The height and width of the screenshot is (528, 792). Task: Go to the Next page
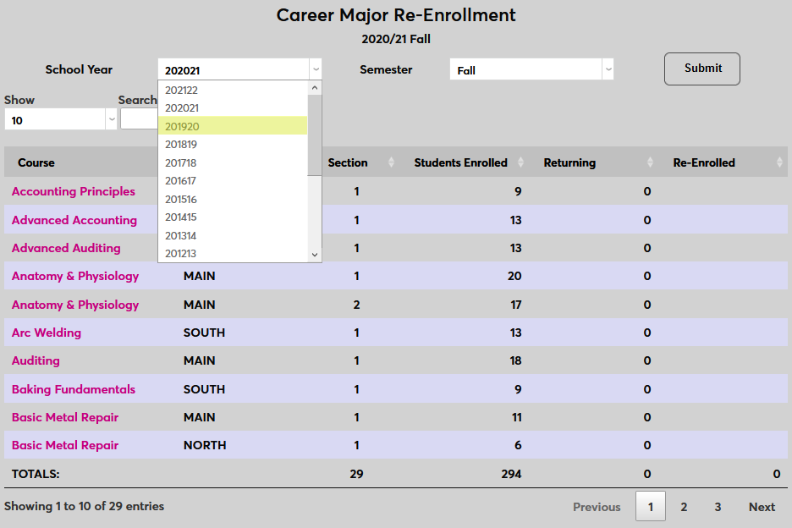[x=762, y=507]
